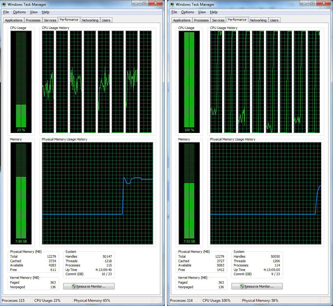Click last CPU history graph in right window
Viewport: 333px width, 306px height.
coord(314,82)
